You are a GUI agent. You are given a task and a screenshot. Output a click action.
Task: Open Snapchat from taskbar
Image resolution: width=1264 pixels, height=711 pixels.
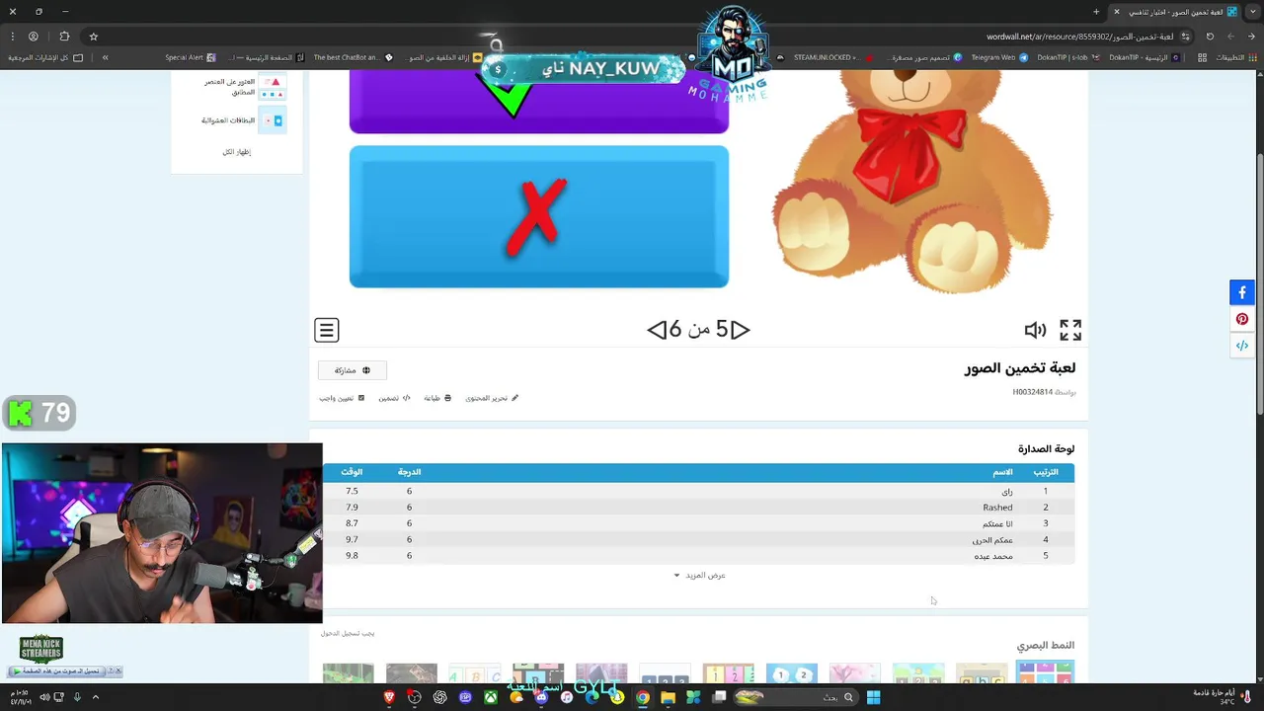[617, 697]
